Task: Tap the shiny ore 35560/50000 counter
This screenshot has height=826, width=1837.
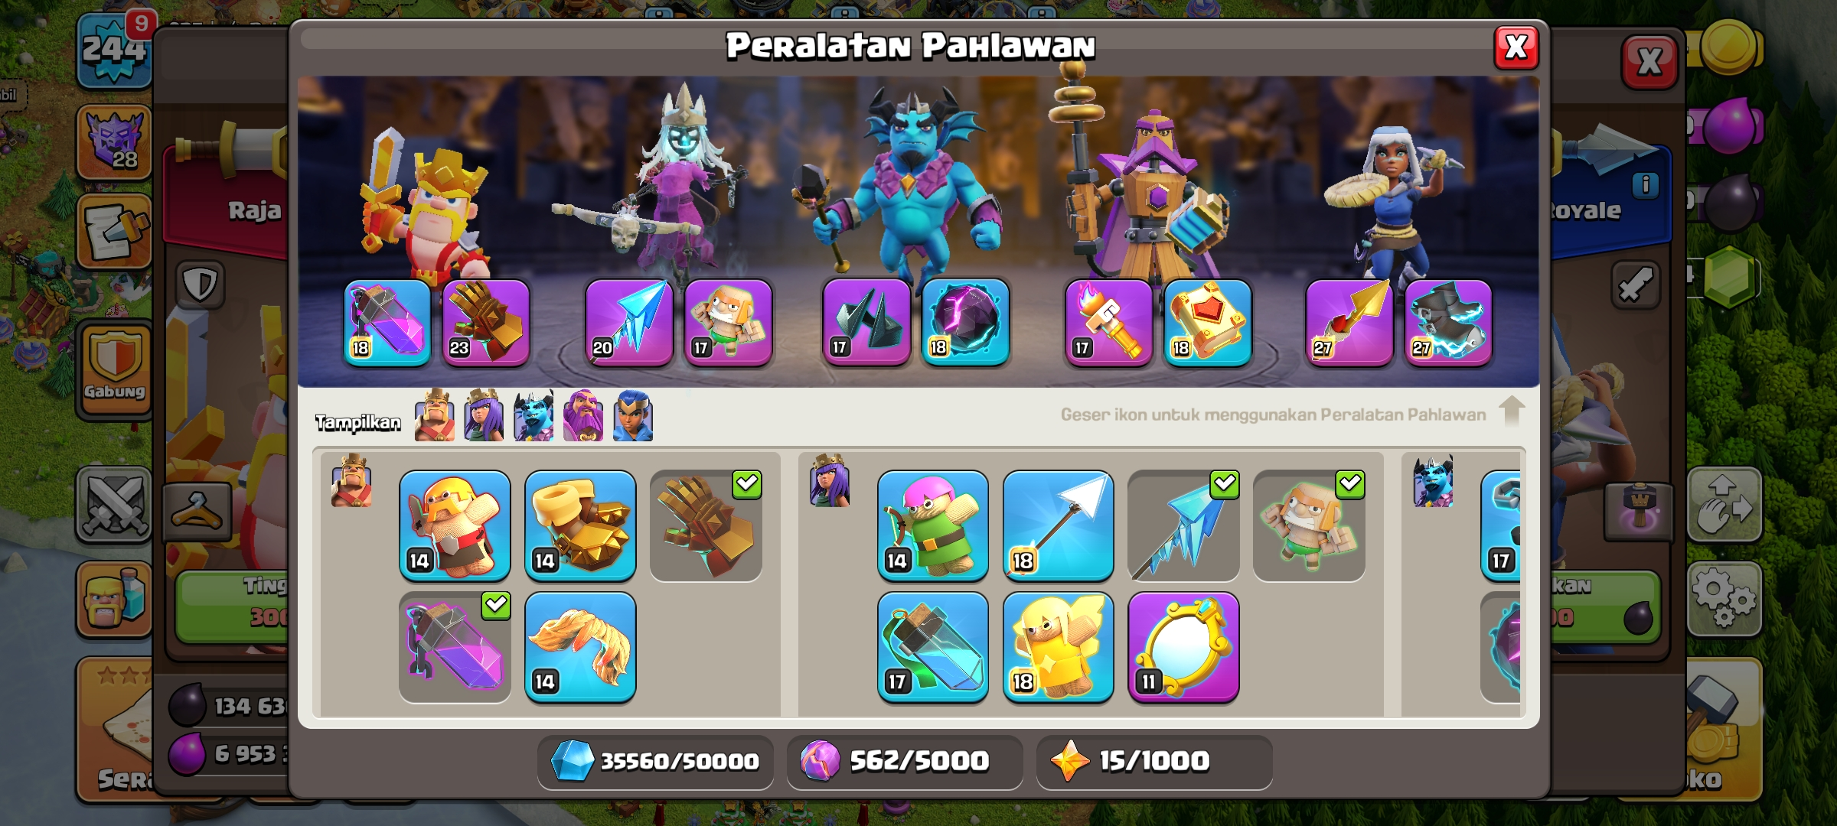Action: pos(655,761)
